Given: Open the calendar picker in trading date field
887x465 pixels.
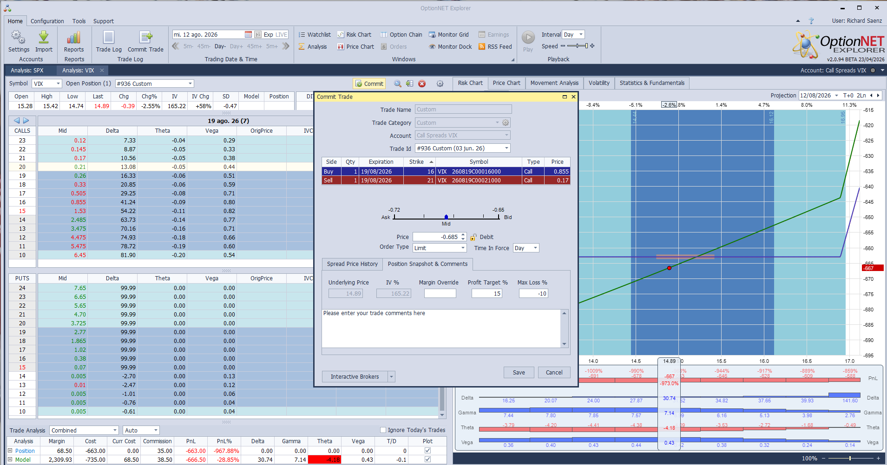Looking at the screenshot, I should [x=248, y=34].
